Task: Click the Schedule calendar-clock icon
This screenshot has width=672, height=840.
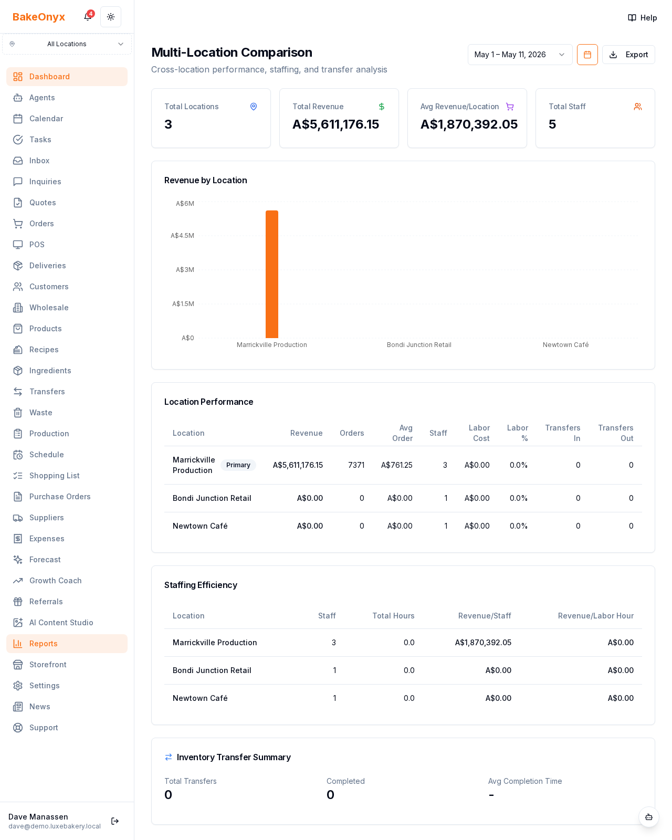Action: click(18, 455)
